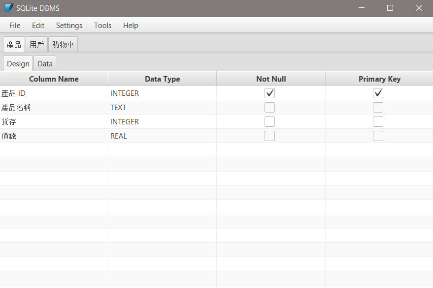Open the Settings menu
This screenshot has height=288, width=433.
[x=69, y=26]
